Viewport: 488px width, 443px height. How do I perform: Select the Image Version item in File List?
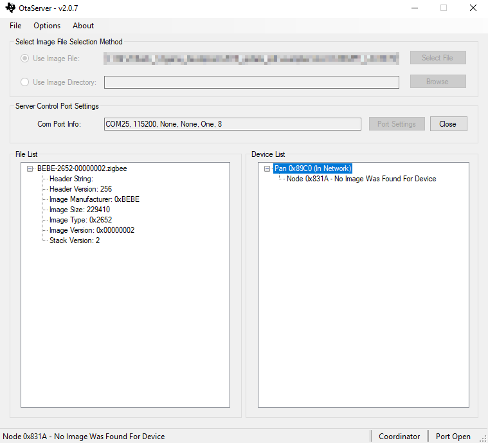click(x=91, y=230)
